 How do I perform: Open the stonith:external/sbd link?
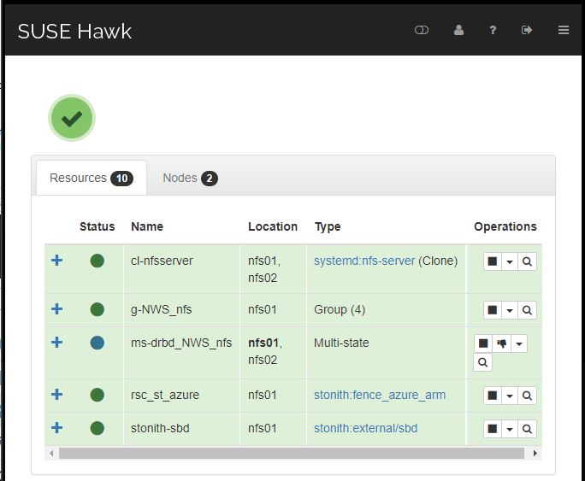click(x=366, y=429)
